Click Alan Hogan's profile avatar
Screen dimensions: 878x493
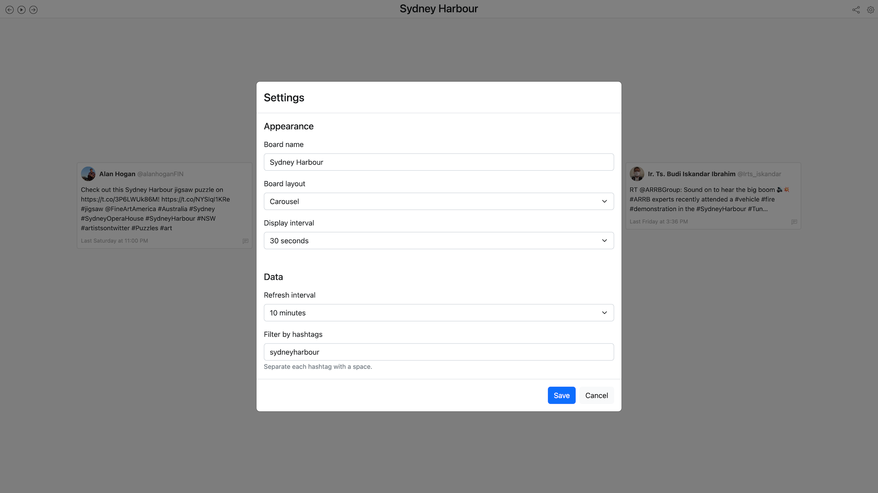click(x=88, y=174)
